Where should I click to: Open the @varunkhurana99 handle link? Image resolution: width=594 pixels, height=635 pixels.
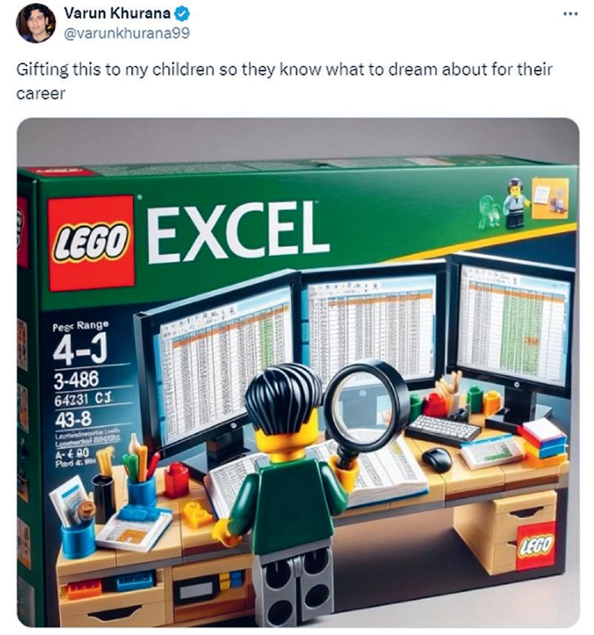tap(127, 33)
